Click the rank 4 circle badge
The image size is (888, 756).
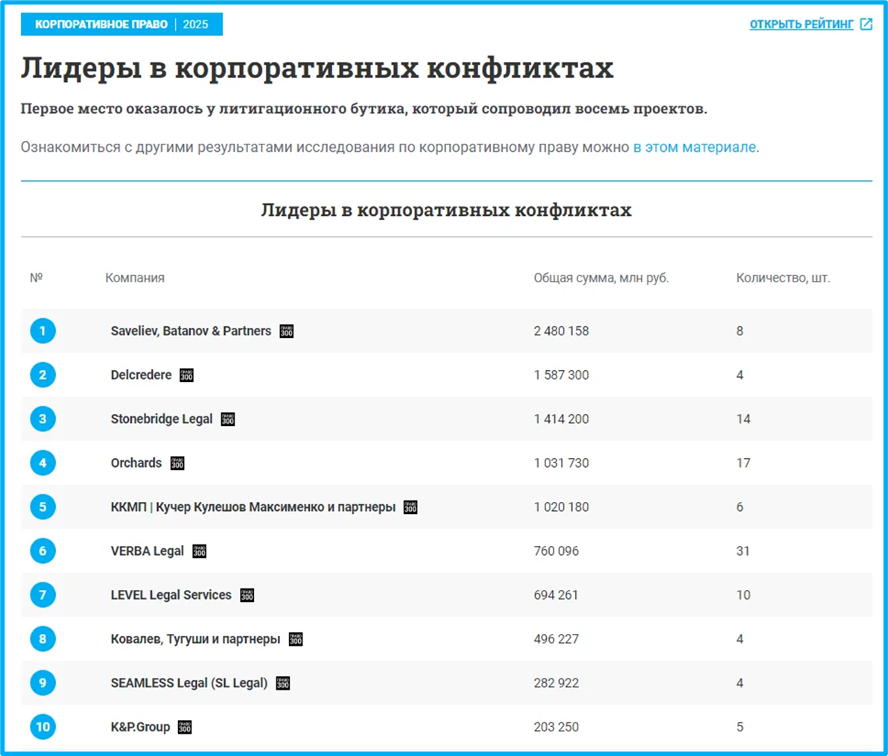tap(42, 463)
